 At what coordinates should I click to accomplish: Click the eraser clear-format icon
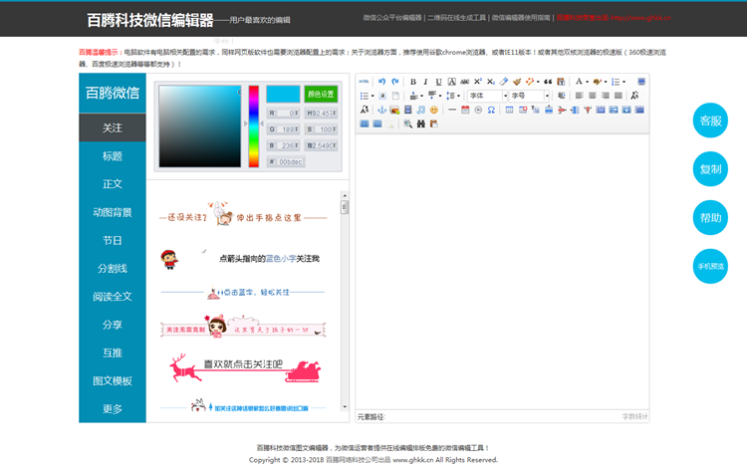504,82
